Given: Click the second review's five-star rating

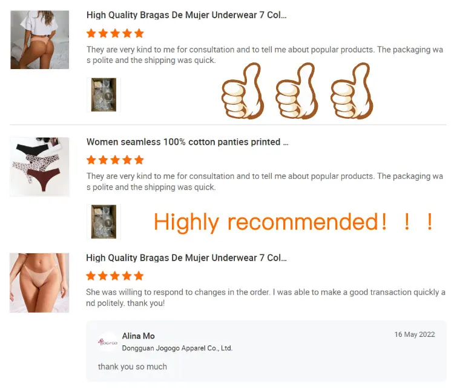Looking at the screenshot, I should click(x=115, y=160).
